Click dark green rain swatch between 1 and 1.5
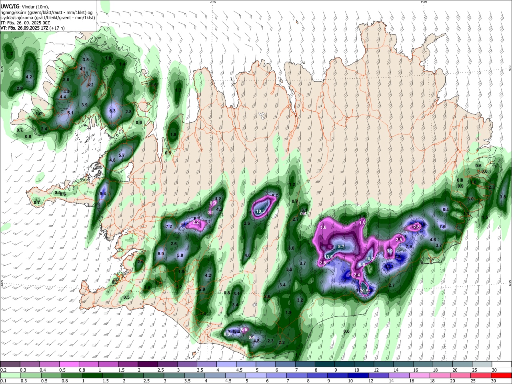This screenshot has height=384, width=512. [92, 375]
